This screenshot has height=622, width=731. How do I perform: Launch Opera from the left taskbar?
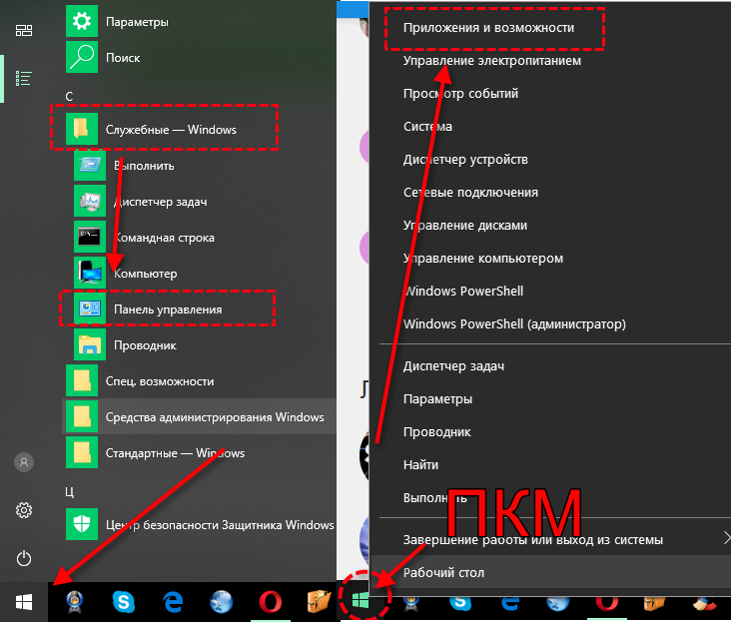[271, 602]
